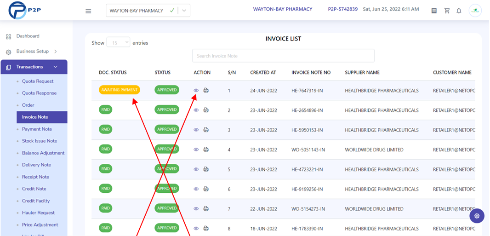Print invoice WO-5154273-IN
This screenshot has width=490, height=236.
[x=206, y=208]
